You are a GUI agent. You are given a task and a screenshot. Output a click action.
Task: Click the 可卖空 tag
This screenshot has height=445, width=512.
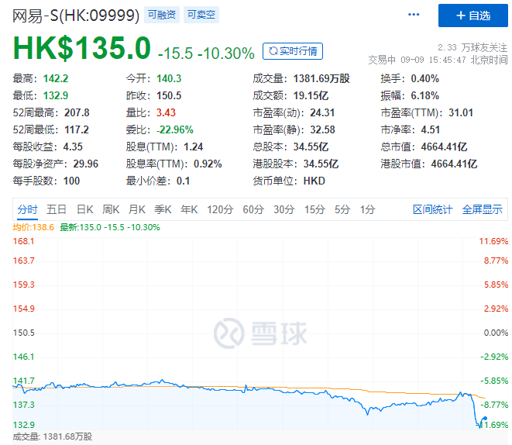[x=201, y=16]
